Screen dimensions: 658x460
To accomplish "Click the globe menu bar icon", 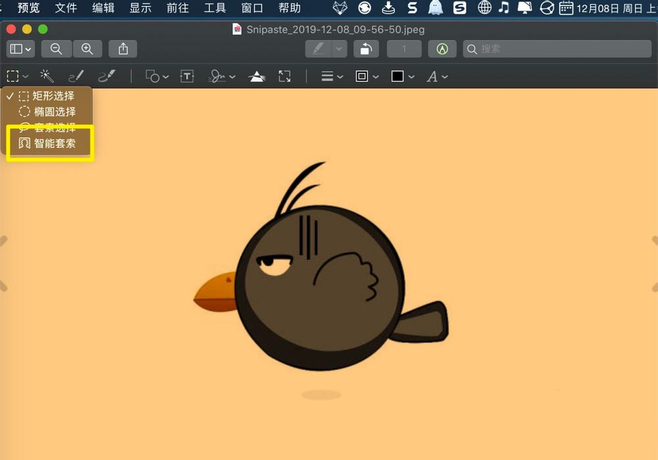I will point(484,7).
